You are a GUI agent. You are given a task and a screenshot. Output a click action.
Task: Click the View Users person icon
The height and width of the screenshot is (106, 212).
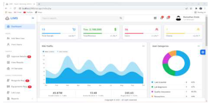8,44
